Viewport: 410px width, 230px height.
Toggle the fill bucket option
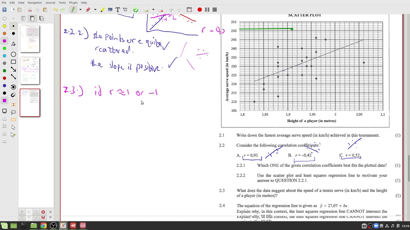(13, 44)
